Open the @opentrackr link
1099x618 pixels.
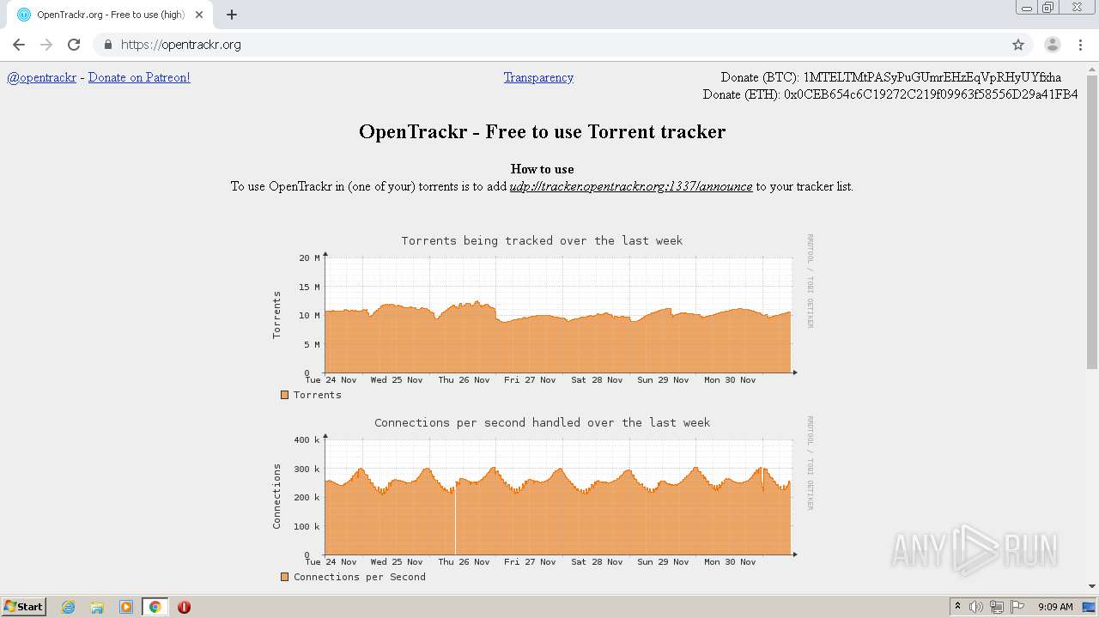[x=41, y=77]
